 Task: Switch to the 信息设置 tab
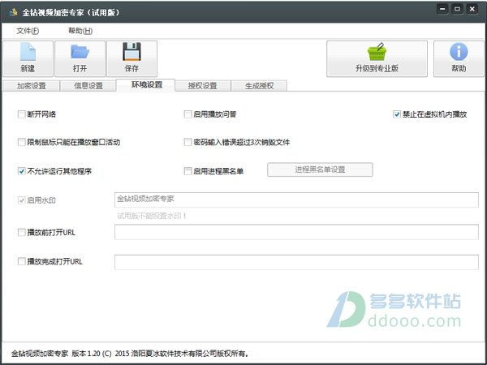click(x=88, y=86)
